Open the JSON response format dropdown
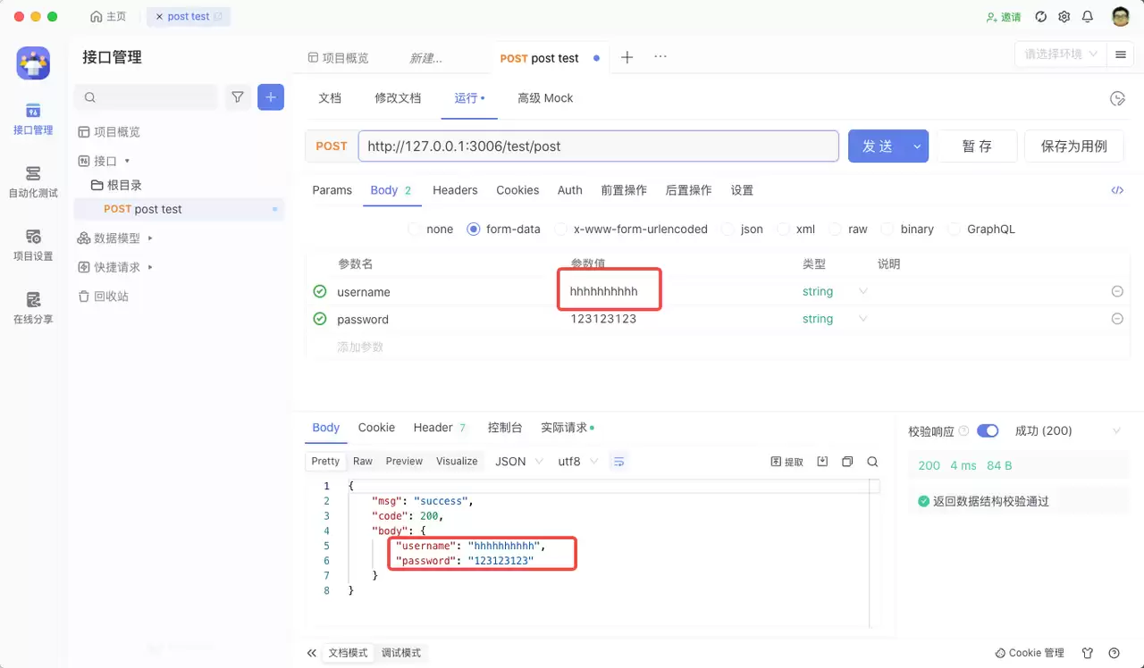 click(518, 462)
